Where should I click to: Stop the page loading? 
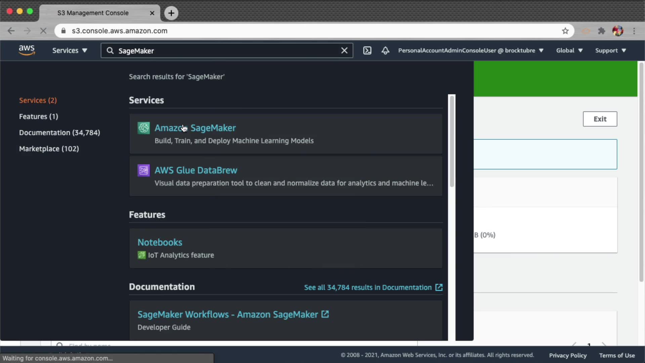coord(43,31)
